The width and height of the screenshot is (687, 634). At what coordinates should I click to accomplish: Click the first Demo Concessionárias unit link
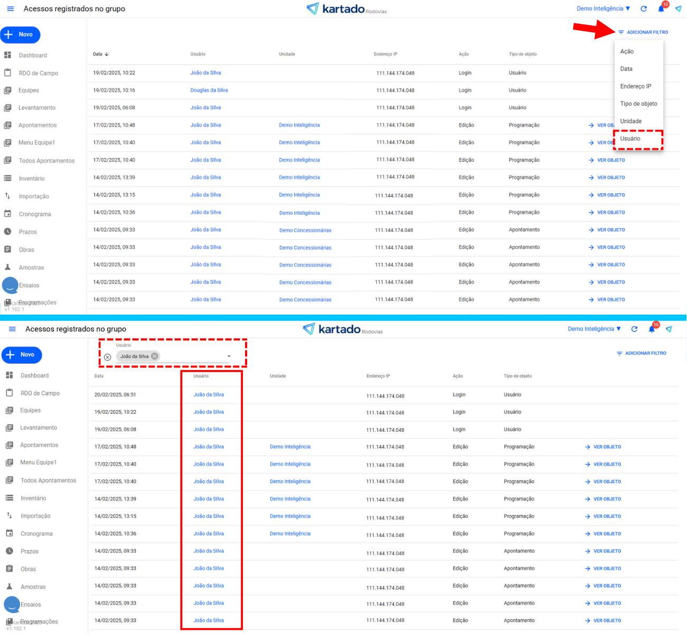pyautogui.click(x=305, y=231)
